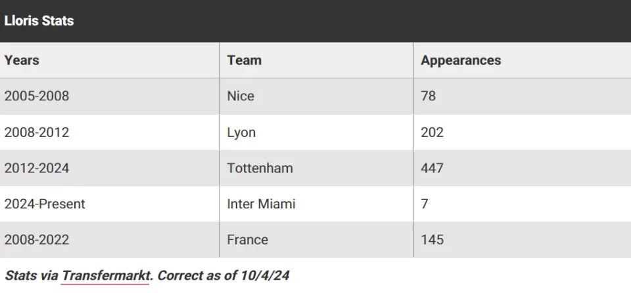
Task: Click the 'Correct as of 10/4/24' note
Action: coord(223,276)
